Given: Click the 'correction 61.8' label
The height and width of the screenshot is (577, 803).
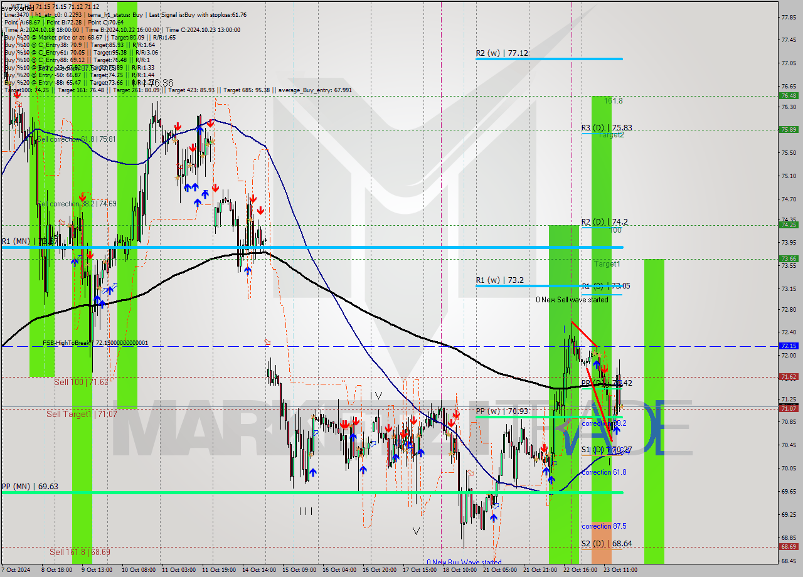Looking at the screenshot, I should pyautogui.click(x=604, y=472).
